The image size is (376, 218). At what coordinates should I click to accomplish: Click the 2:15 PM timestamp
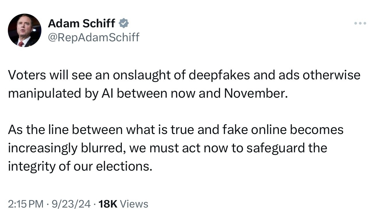[x=26, y=204]
